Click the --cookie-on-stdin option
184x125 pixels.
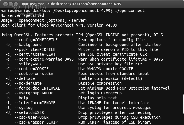pyautogui.click(x=34, y=74)
